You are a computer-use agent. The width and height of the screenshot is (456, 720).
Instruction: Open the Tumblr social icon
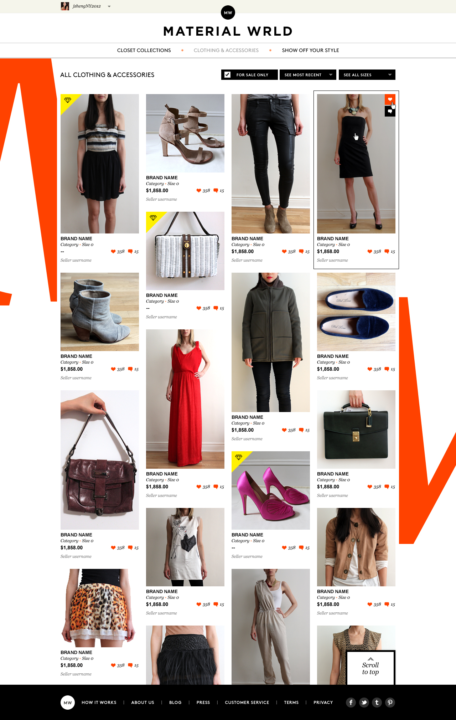tap(377, 702)
